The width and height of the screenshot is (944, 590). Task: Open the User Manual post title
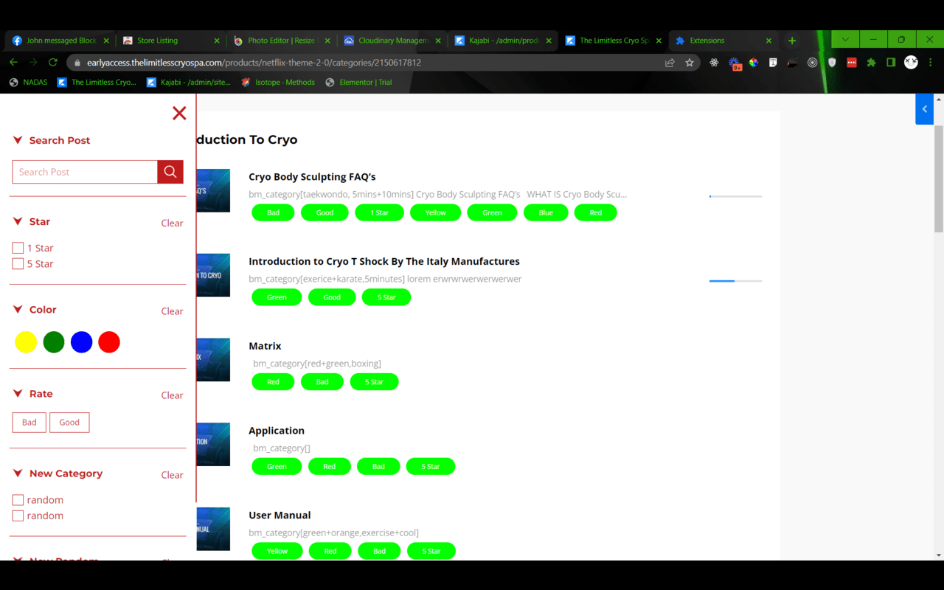[x=280, y=515]
